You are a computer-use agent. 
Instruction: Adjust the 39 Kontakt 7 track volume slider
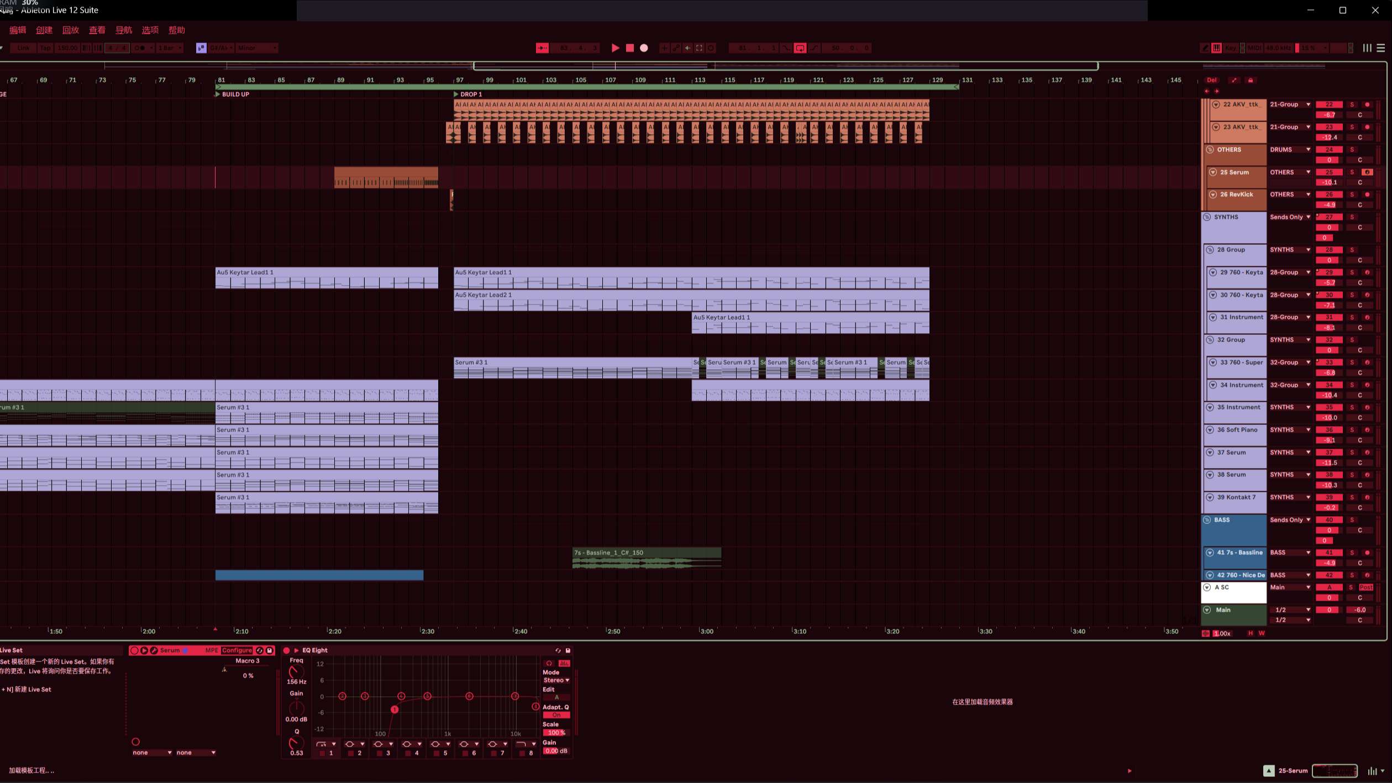(x=1328, y=508)
